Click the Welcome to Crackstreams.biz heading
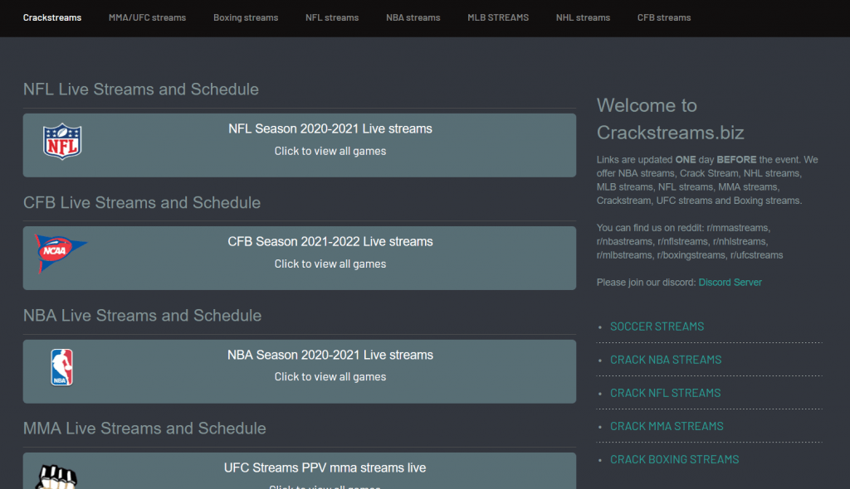This screenshot has height=489, width=850. 670,119
